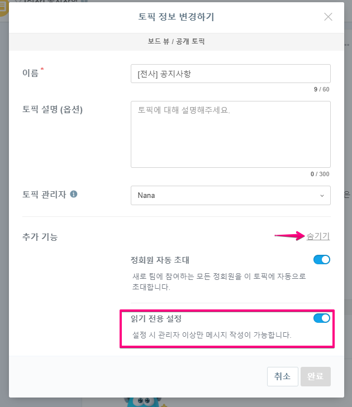The image size is (352, 407).
Task: Open the 토픽 관리자 dropdown showing Nana
Action: (x=230, y=196)
